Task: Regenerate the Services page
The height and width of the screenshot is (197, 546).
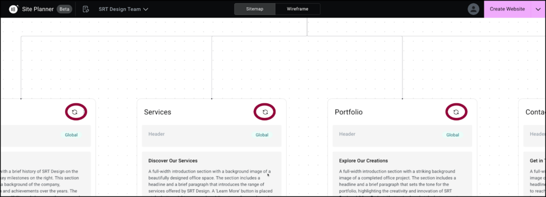Action: pos(265,112)
